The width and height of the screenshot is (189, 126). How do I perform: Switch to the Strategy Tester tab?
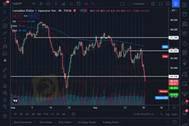point(87,122)
